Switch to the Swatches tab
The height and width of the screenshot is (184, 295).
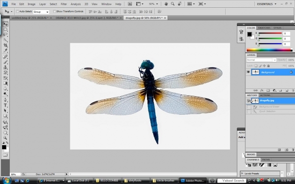pos(264,28)
